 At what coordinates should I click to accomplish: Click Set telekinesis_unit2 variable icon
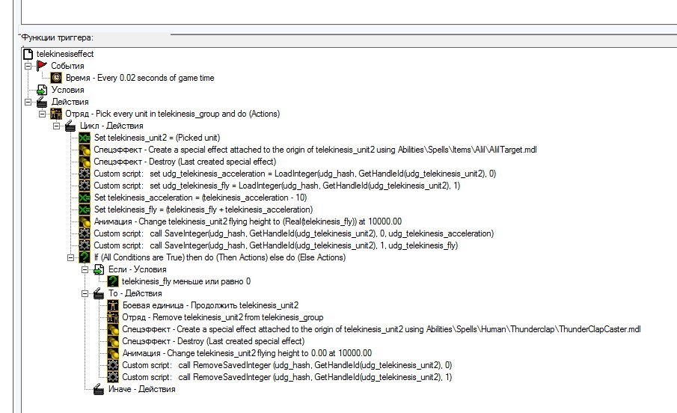pyautogui.click(x=85, y=138)
